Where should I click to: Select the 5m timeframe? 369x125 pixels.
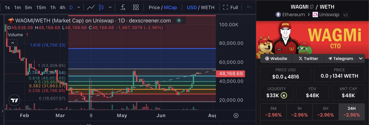[x=28, y=7]
